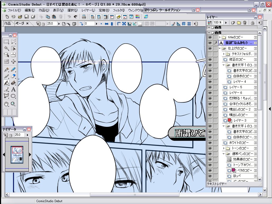The height and width of the screenshot is (204, 272).
Task: Select the polygon line tool
Action: click(6, 96)
